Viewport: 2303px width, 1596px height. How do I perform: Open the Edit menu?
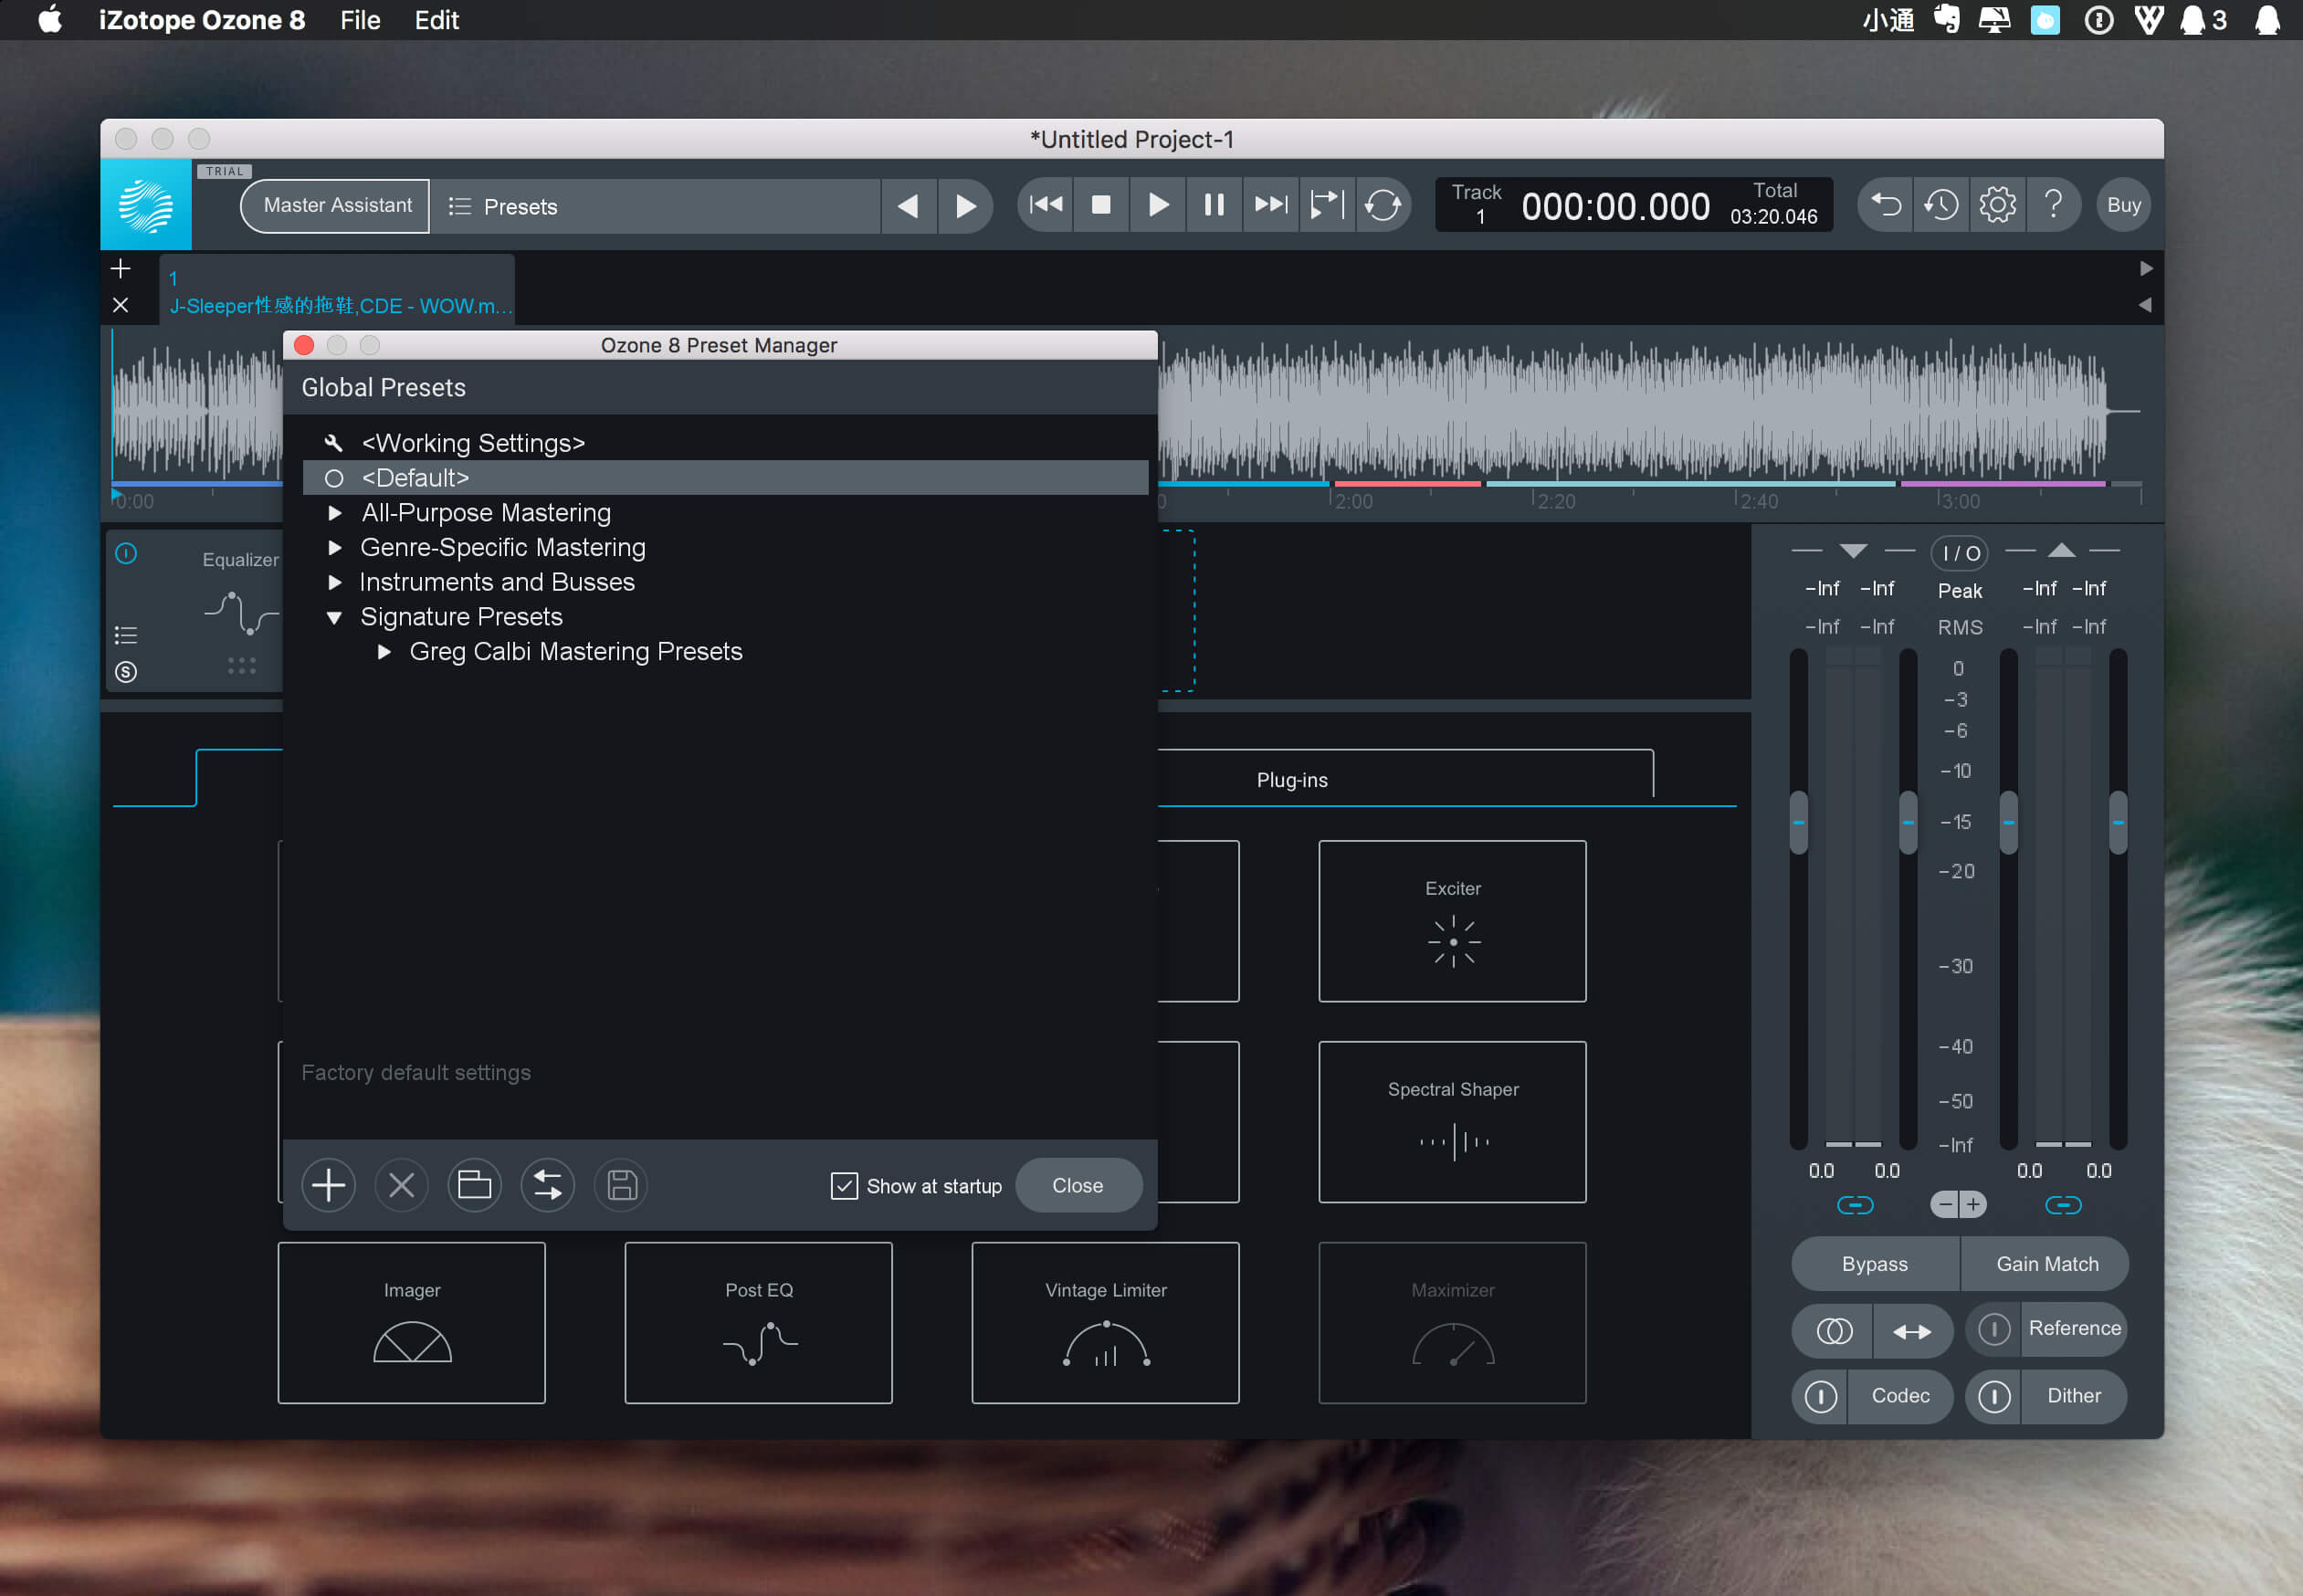click(x=437, y=20)
